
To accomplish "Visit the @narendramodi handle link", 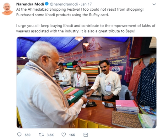I will (x=64, y=4).
